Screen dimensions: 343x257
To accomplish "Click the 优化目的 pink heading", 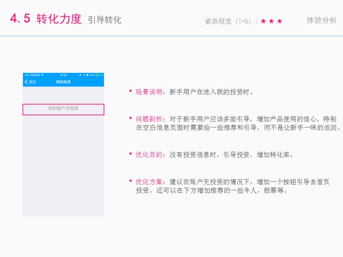I will point(149,155).
